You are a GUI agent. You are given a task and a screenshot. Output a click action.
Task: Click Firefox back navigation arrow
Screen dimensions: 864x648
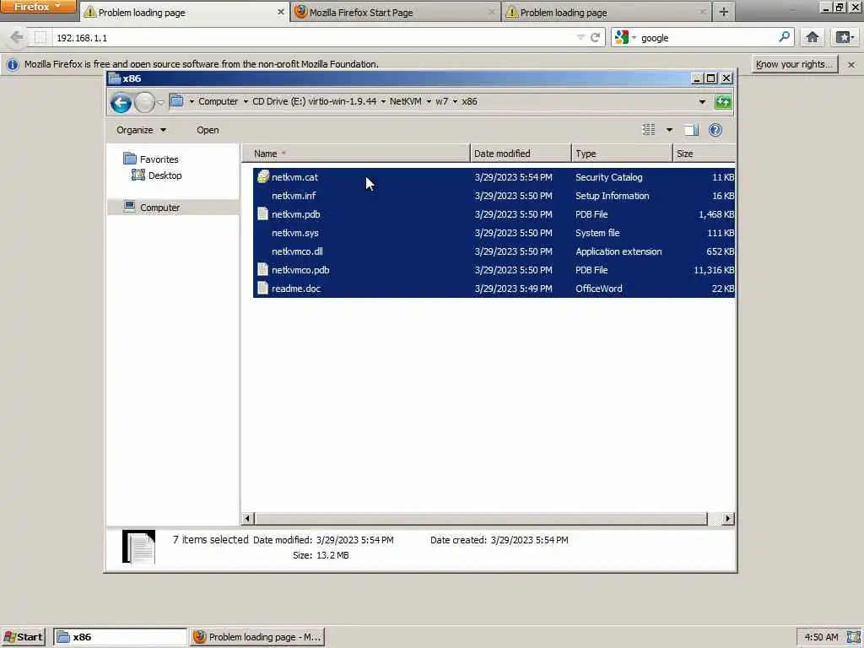click(x=17, y=37)
